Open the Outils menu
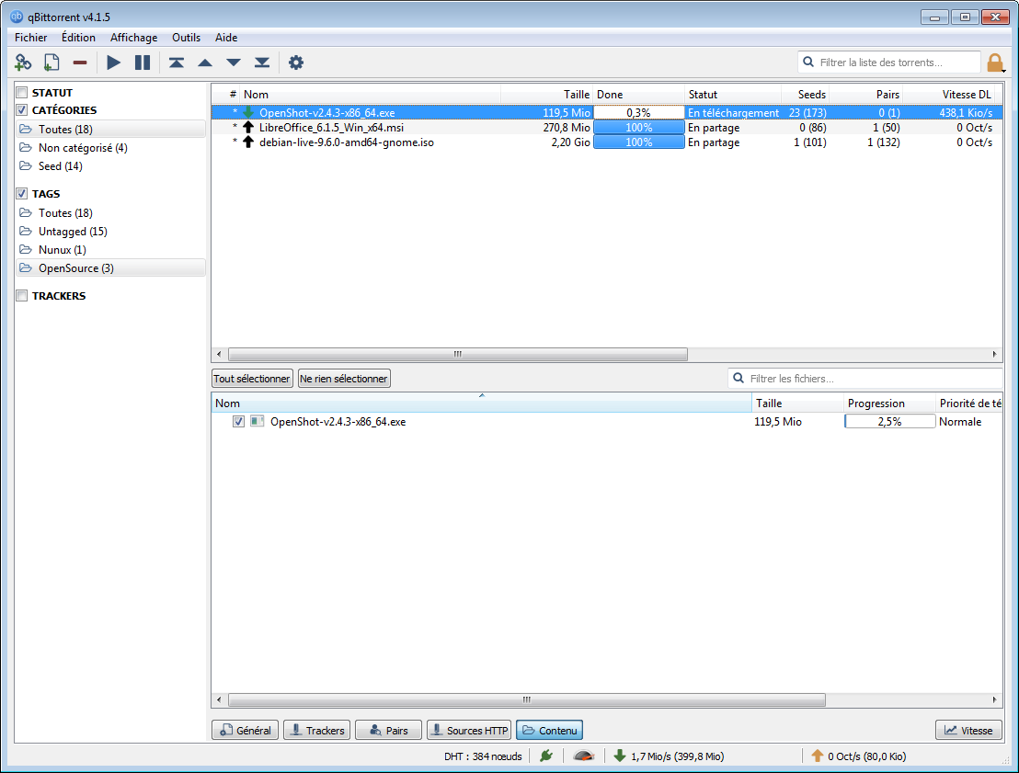This screenshot has height=773, width=1019. click(x=186, y=38)
